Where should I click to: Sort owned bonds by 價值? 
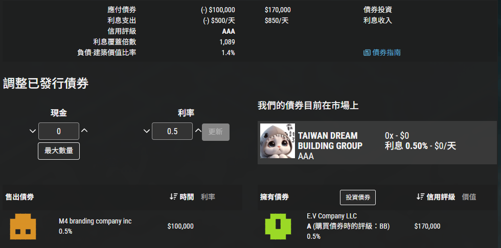coord(469,197)
